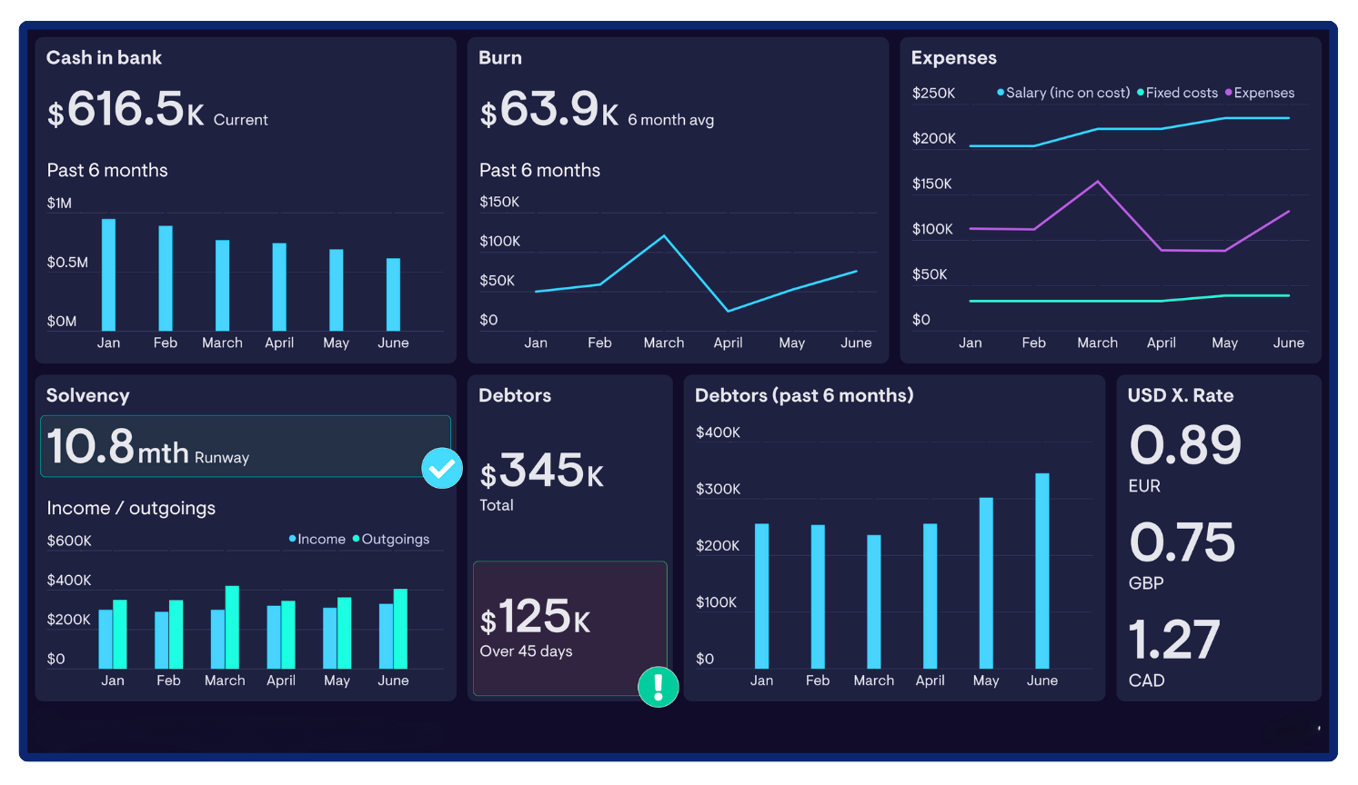Click the Expenses panel title

pos(953,57)
